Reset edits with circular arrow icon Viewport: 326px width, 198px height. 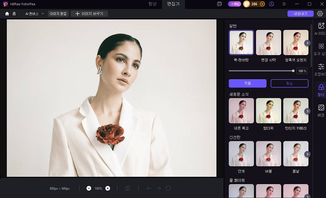[x=168, y=189]
